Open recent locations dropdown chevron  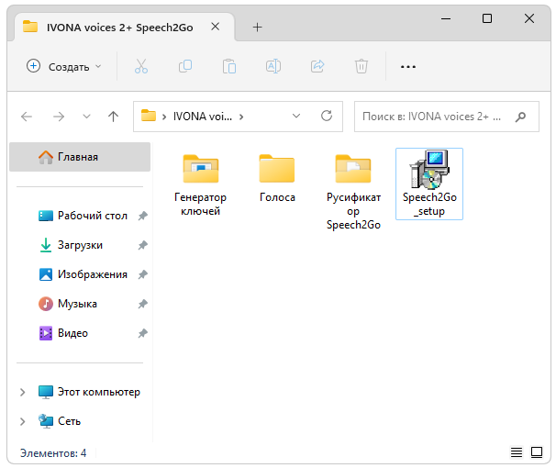point(86,117)
